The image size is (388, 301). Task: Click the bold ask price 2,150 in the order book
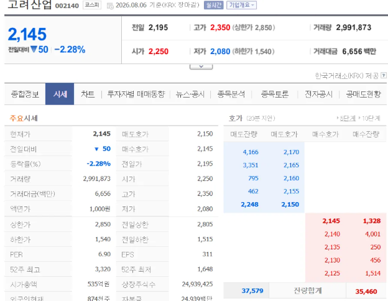[x=290, y=205]
